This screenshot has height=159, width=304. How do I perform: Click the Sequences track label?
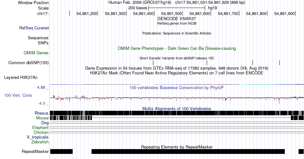click(38, 38)
